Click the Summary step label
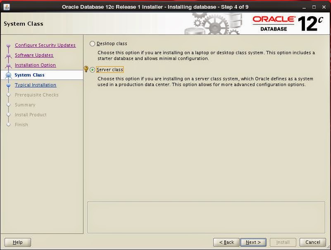Screen dimensions: 331x250 coord(25,105)
